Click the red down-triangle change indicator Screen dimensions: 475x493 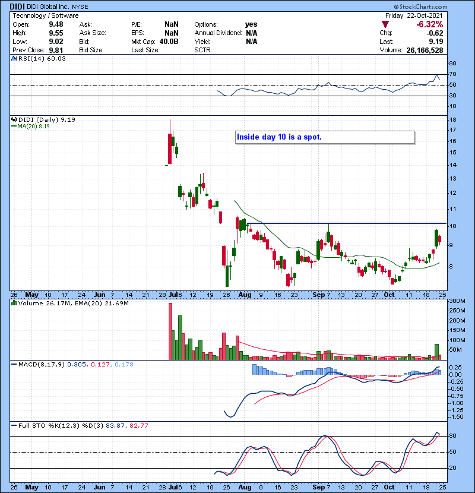[x=385, y=24]
